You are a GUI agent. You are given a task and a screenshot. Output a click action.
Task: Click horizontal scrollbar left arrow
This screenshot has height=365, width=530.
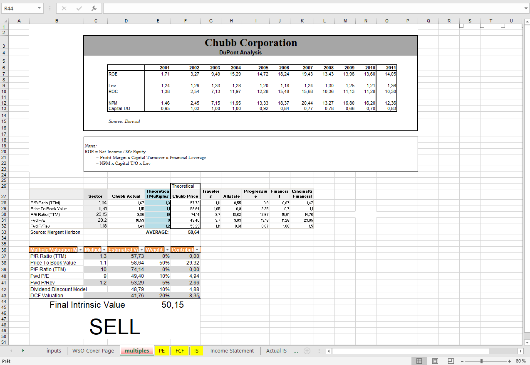[x=329, y=351]
